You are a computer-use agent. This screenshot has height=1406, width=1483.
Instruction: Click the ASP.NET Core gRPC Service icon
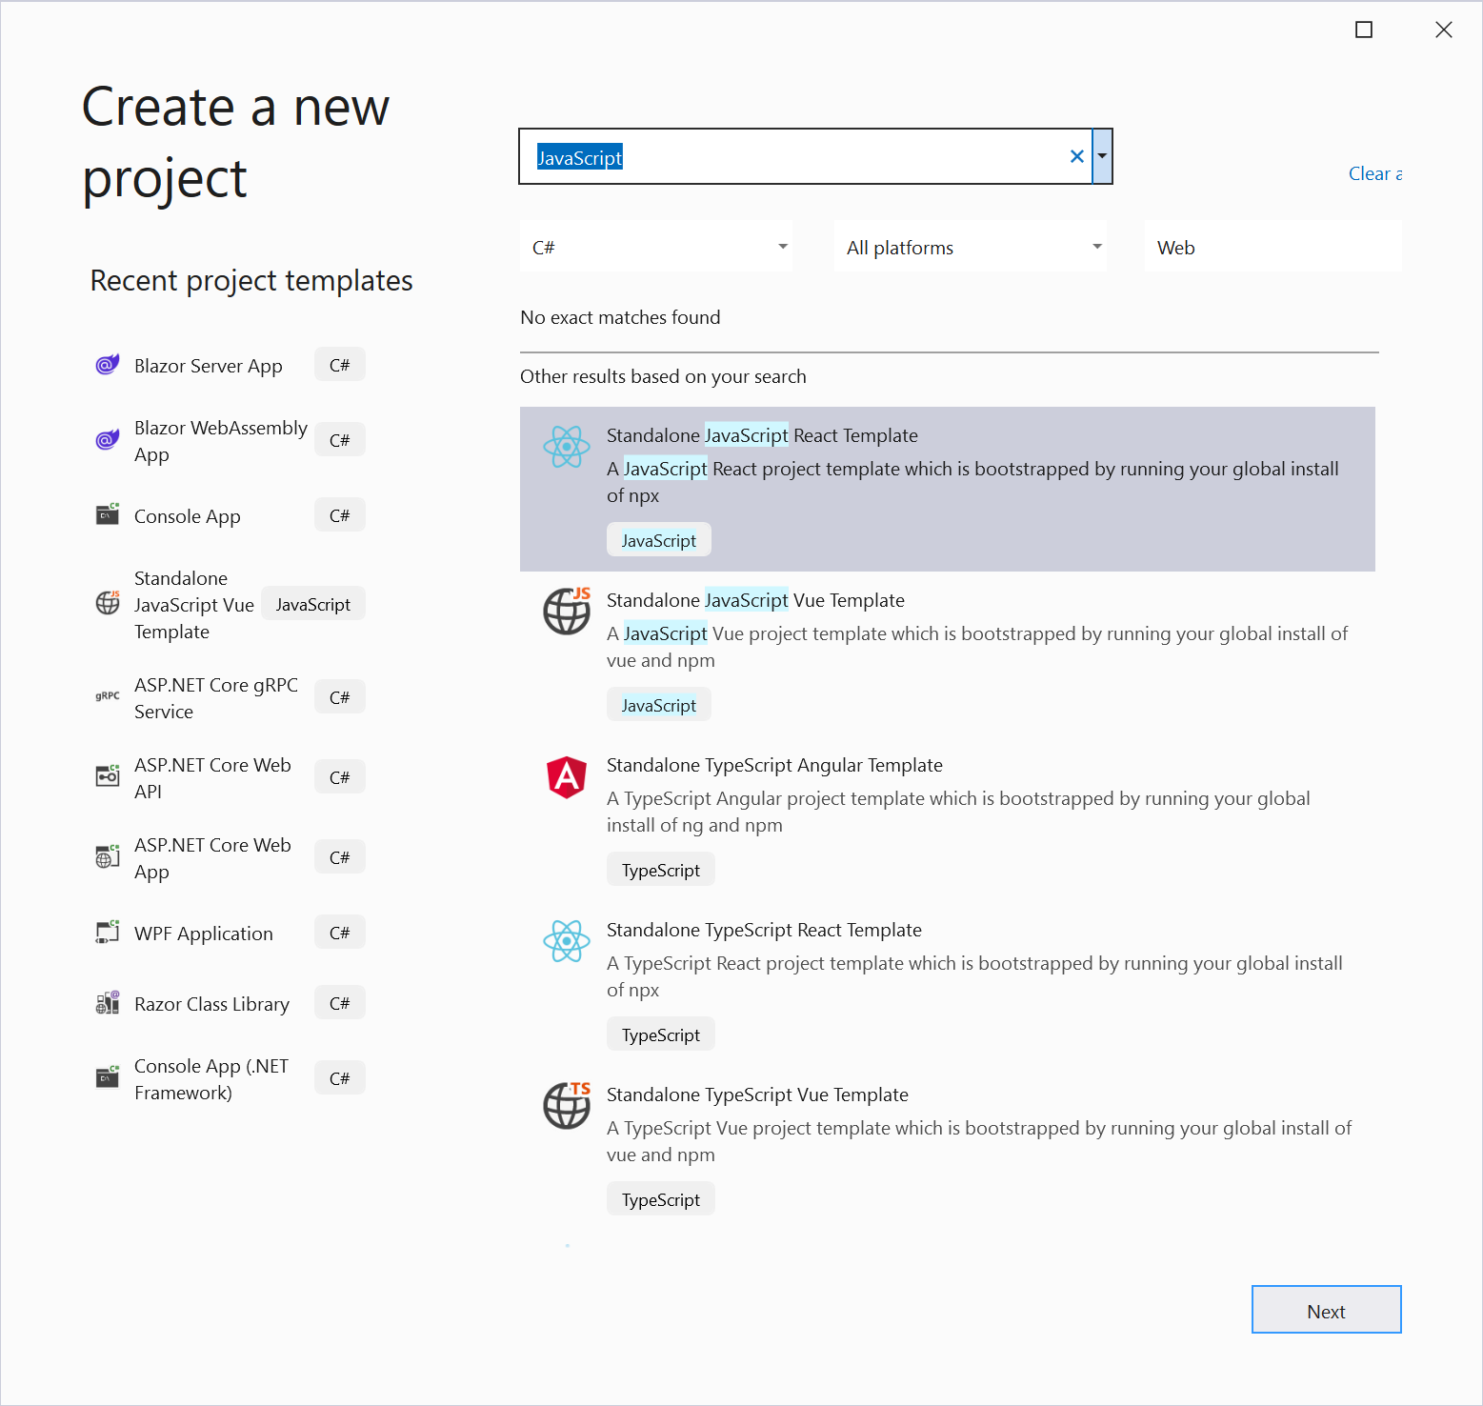[x=108, y=696]
